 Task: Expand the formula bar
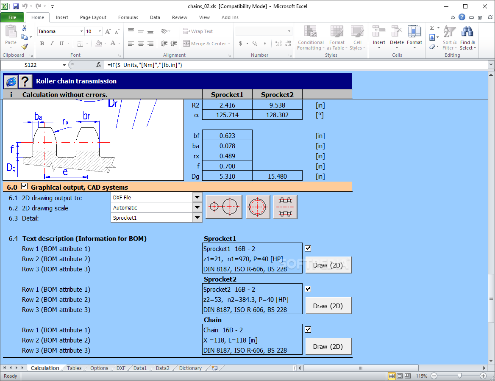491,65
